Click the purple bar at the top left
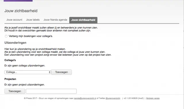The image size is (184, 109). 18,1
